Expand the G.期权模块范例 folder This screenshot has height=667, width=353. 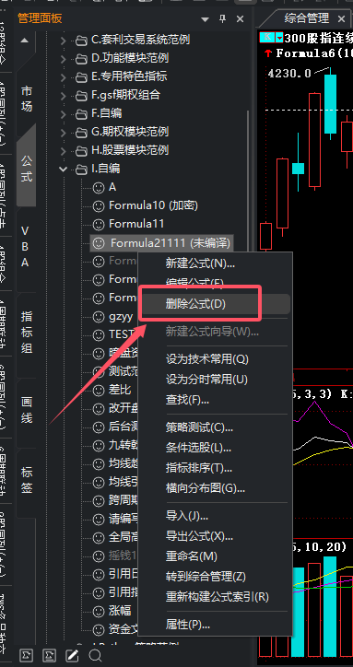click(64, 133)
